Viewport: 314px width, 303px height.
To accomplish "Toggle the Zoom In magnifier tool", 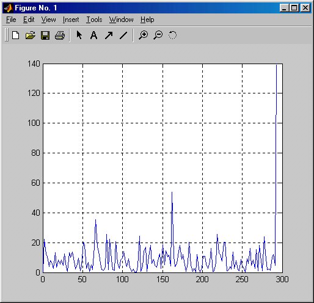I will (143, 35).
